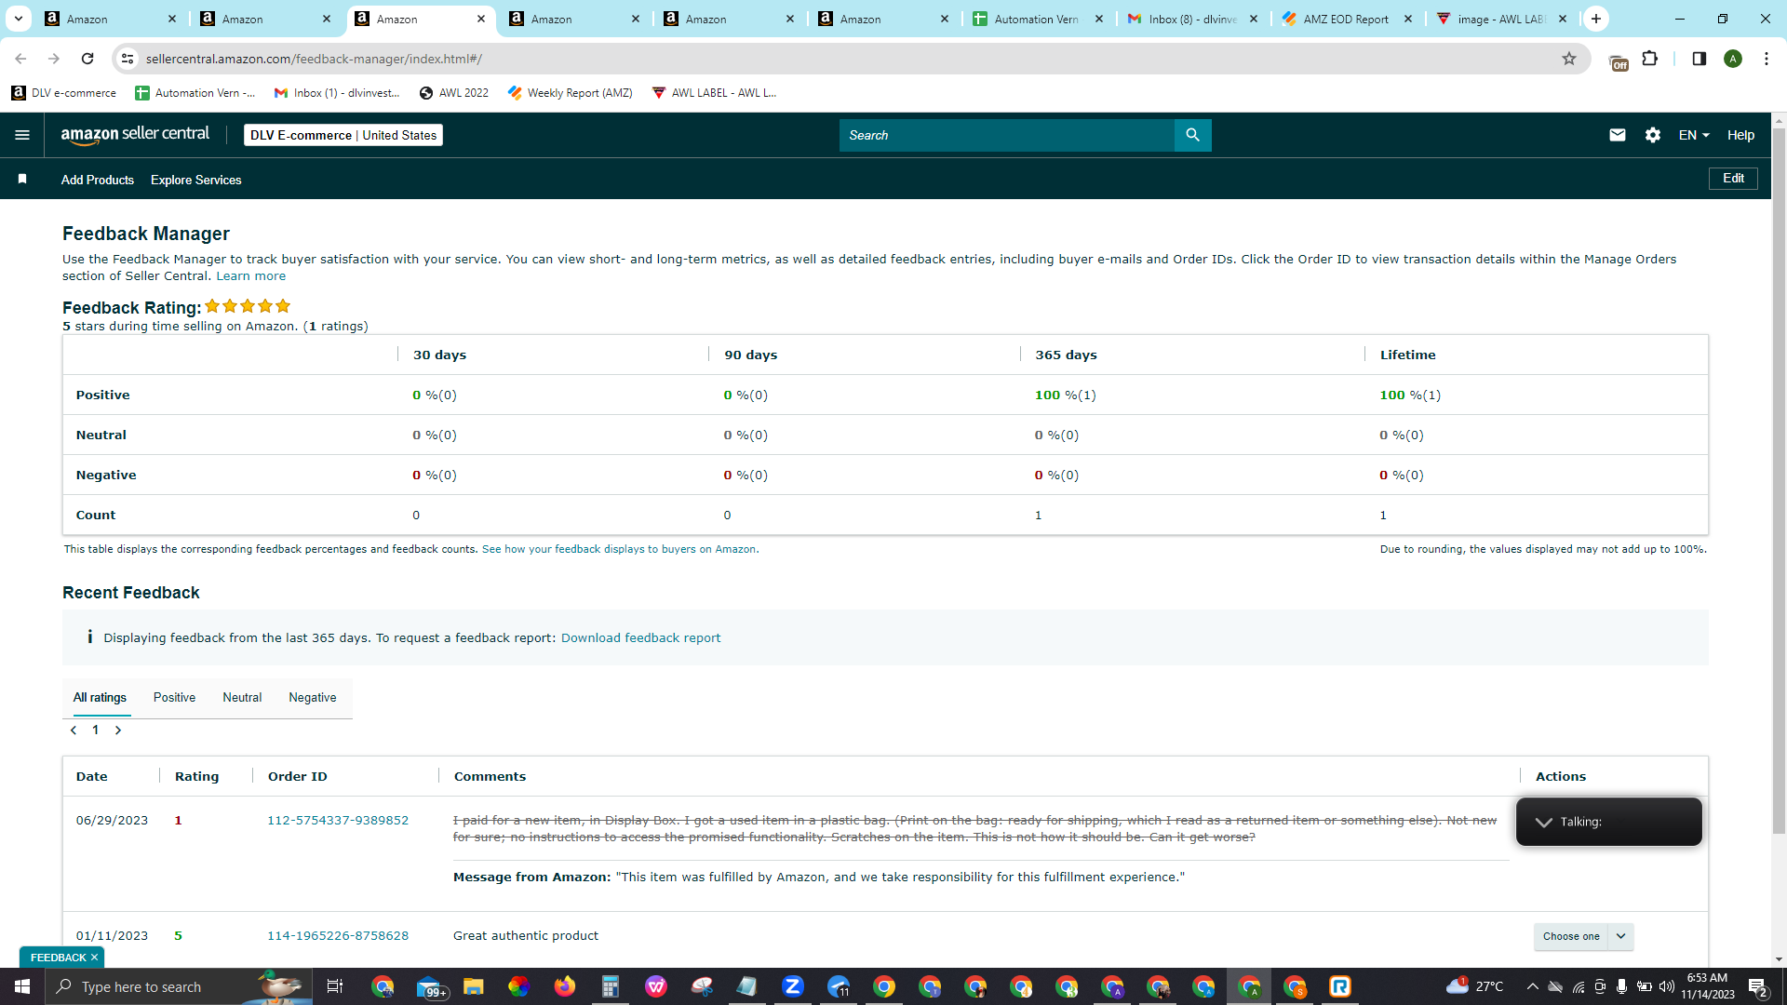Close the FEEDBACK widget

[x=94, y=958]
